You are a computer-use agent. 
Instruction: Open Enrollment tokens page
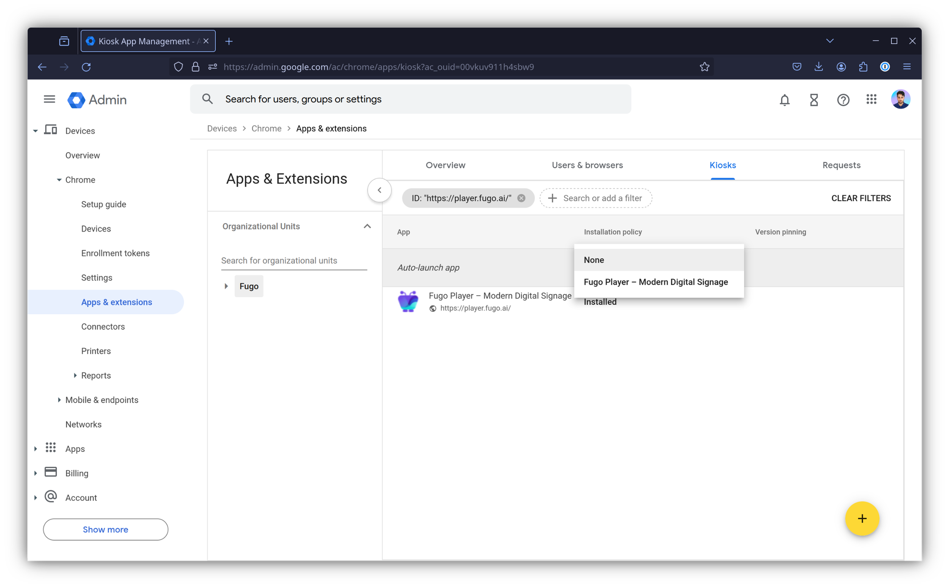115,253
